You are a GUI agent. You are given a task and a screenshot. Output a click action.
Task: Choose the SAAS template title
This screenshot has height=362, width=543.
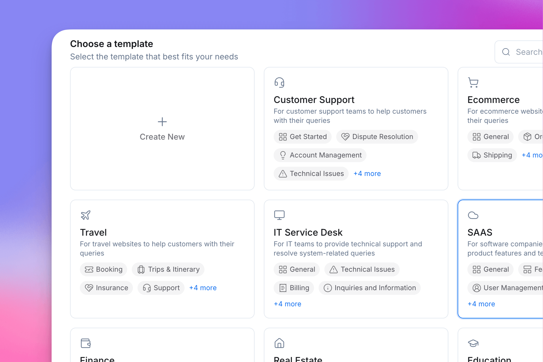pyautogui.click(x=480, y=232)
